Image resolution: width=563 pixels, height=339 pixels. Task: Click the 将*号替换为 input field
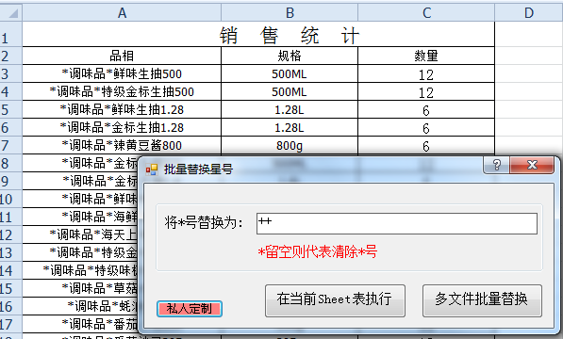397,223
